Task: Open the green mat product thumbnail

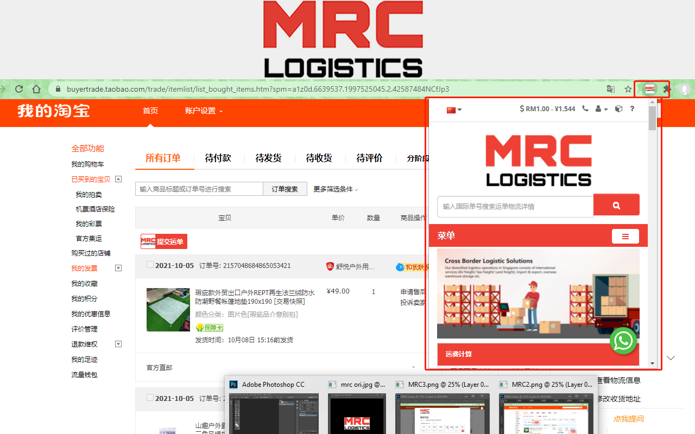Action: 168,310
